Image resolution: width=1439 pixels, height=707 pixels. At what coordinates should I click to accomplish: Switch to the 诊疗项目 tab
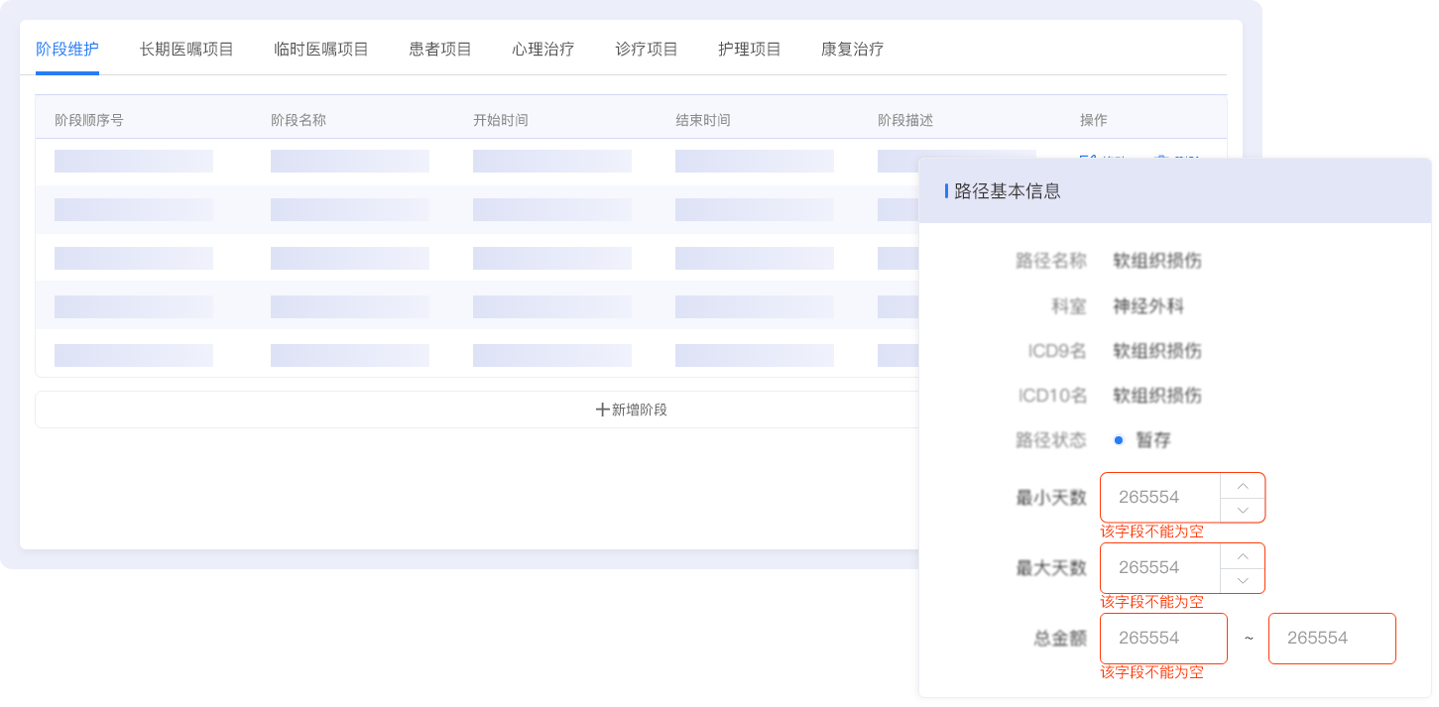click(x=647, y=50)
